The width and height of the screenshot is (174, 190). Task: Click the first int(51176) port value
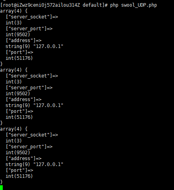[x=19, y=58]
